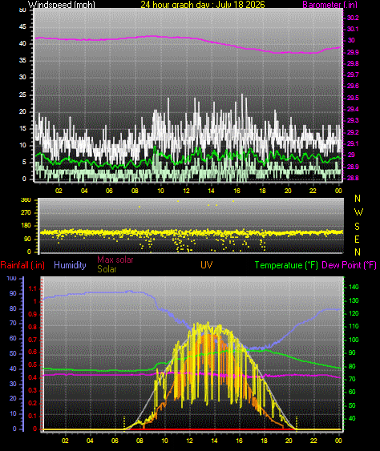Click the '25' windspeed scale value
The width and height of the screenshot is (380, 451).
click(22, 95)
